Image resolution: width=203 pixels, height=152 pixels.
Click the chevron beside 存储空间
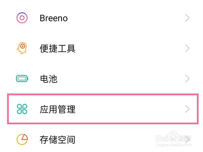point(187,140)
